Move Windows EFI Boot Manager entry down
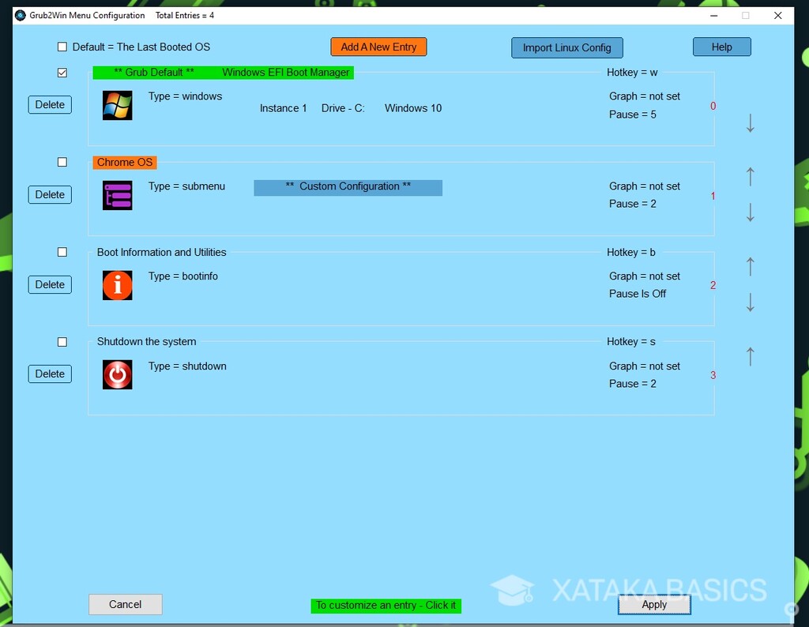This screenshot has height=627, width=809. pyautogui.click(x=750, y=123)
